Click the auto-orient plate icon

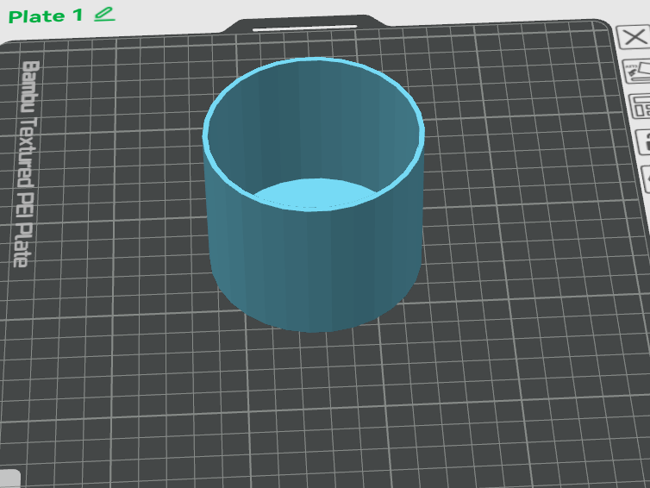[x=637, y=72]
